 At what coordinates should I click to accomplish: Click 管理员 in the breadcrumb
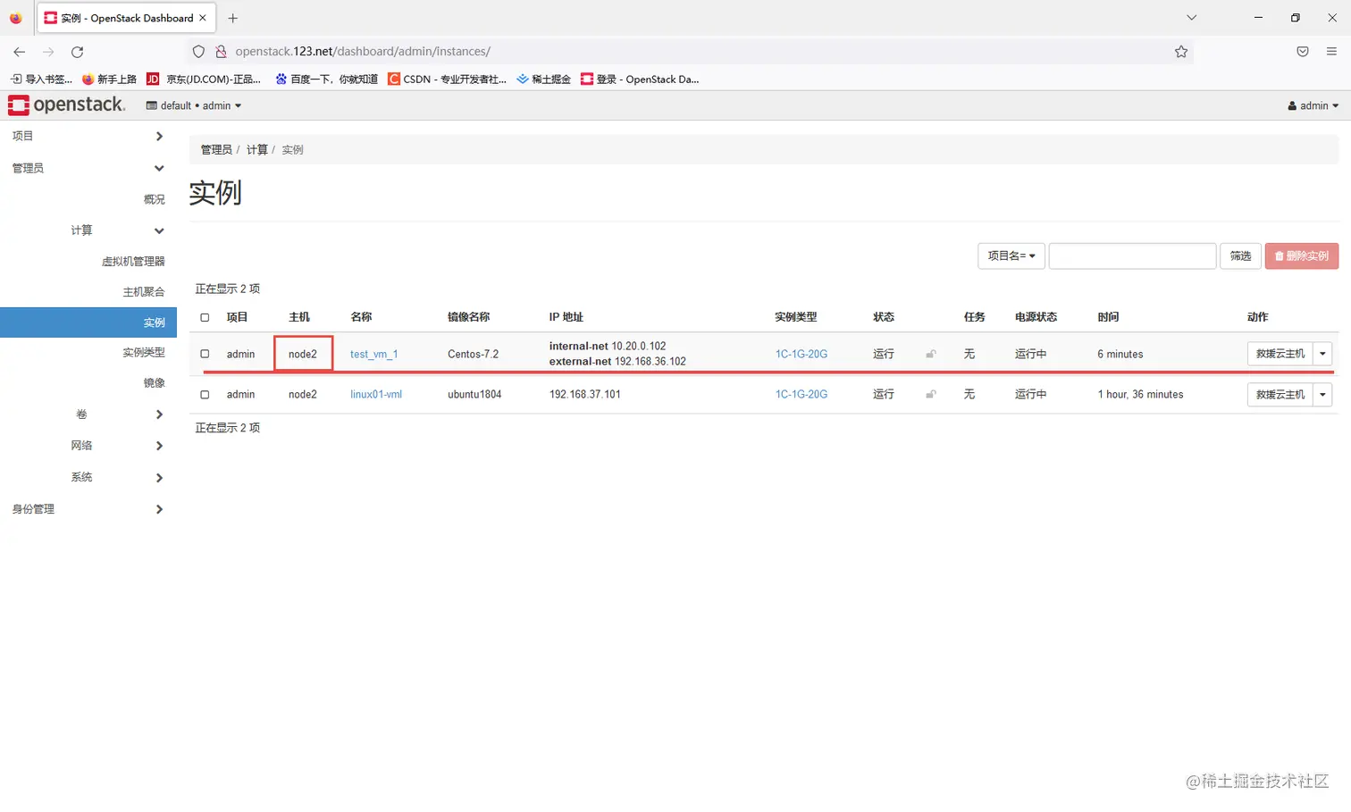point(216,150)
